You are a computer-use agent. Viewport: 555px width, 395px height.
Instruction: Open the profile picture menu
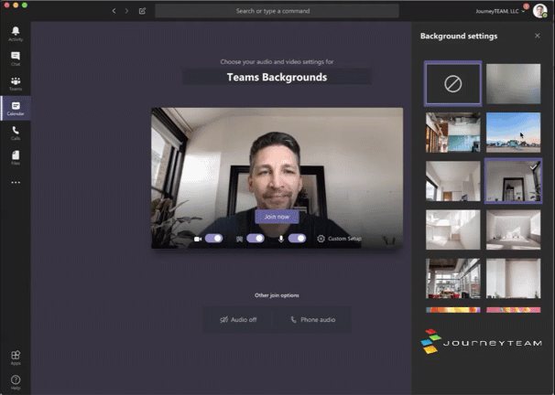[x=540, y=11]
